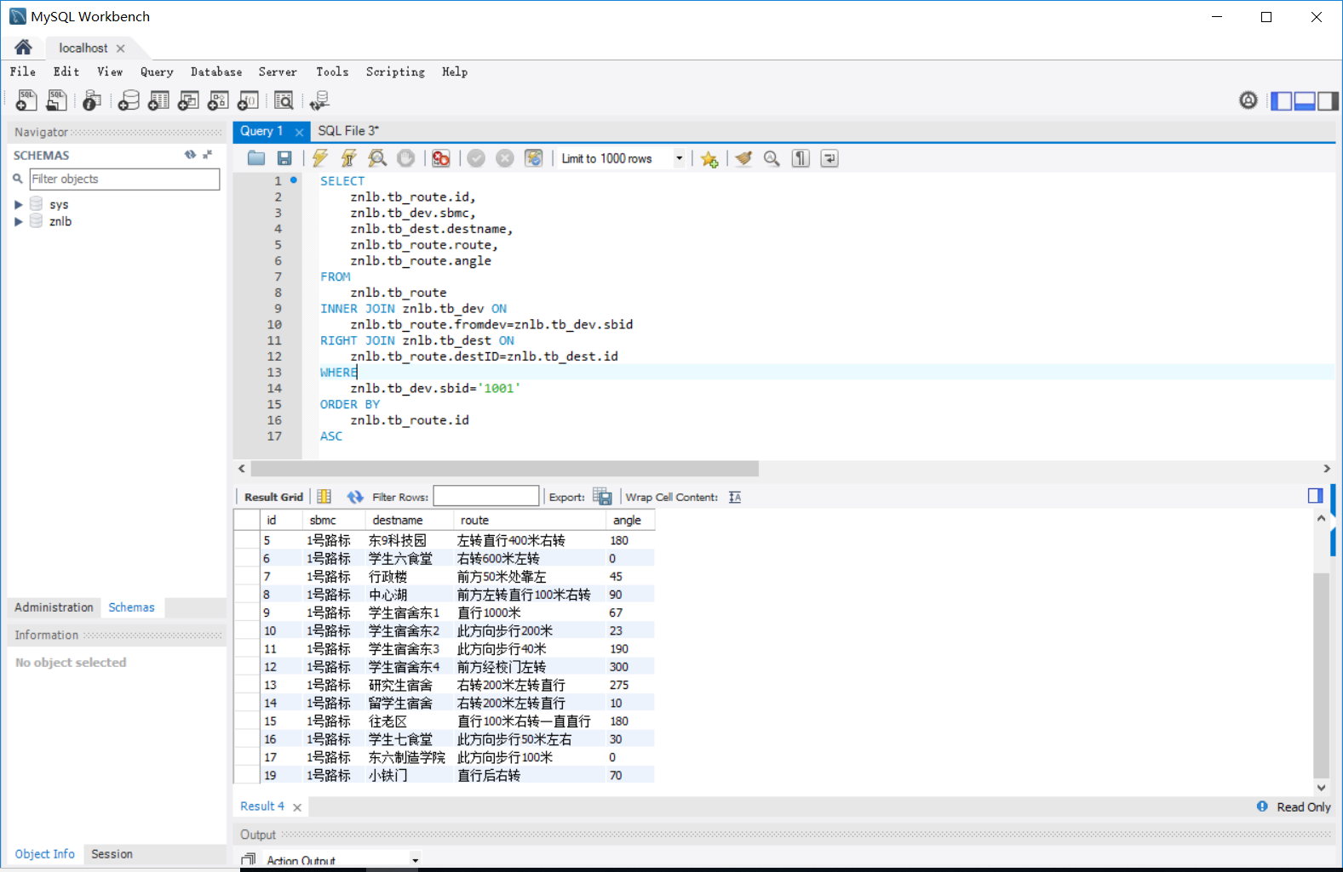Sort results by destname column header
This screenshot has height=872, width=1343.
click(409, 520)
